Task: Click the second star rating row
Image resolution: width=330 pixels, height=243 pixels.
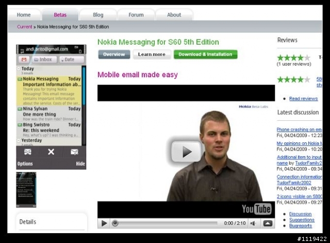Action: 293,79
